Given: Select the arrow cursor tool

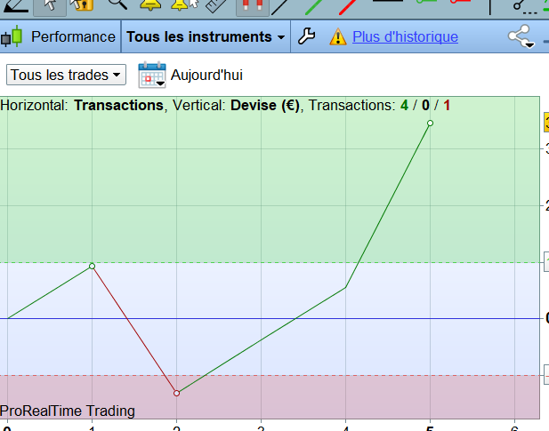Looking at the screenshot, I should click(50, 6).
